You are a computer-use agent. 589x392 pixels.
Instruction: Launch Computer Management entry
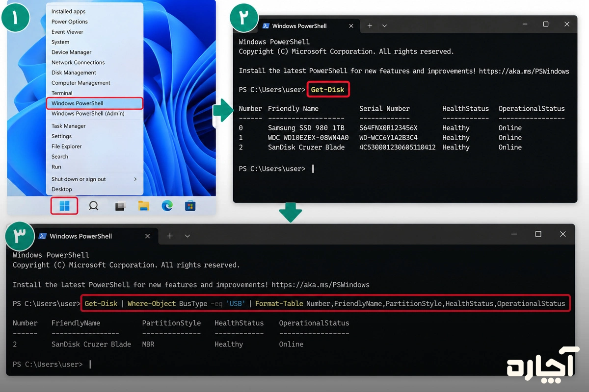tap(81, 83)
